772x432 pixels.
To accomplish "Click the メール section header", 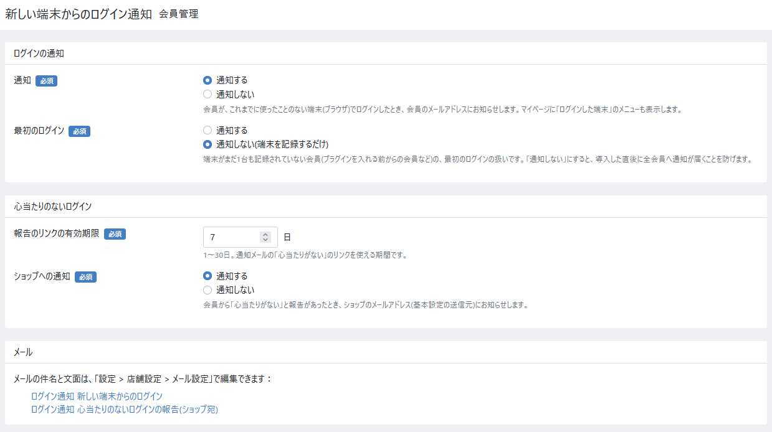I will point(23,352).
